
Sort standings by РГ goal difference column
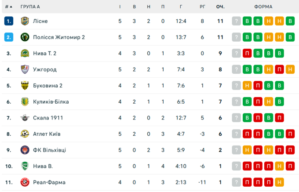202,7
